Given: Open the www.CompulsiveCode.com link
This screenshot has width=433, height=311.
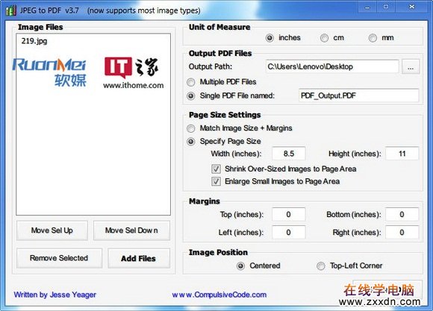Looking at the screenshot, I should coord(219,295).
